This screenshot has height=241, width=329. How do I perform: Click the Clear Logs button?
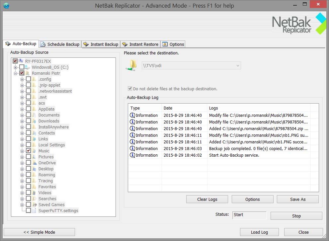click(207, 199)
